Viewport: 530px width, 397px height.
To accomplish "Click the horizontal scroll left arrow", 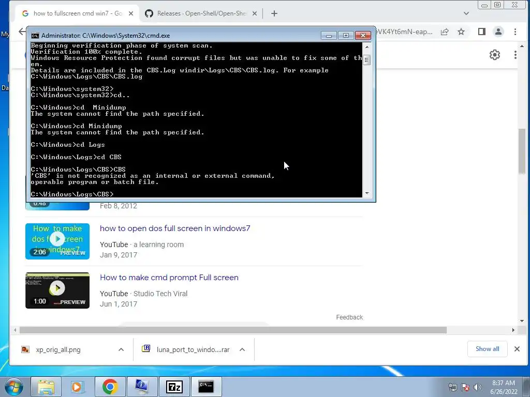I will tap(15, 330).
